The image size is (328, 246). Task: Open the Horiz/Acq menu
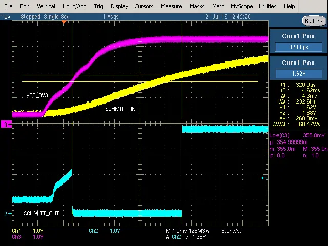[x=74, y=6]
